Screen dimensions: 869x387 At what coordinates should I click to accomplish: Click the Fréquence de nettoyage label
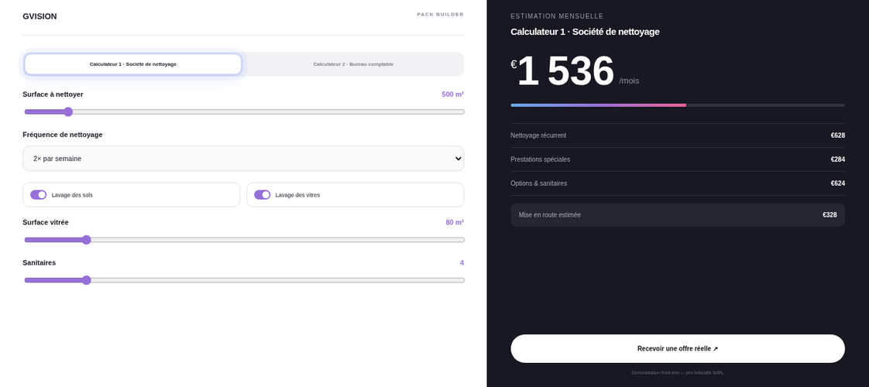[62, 135]
